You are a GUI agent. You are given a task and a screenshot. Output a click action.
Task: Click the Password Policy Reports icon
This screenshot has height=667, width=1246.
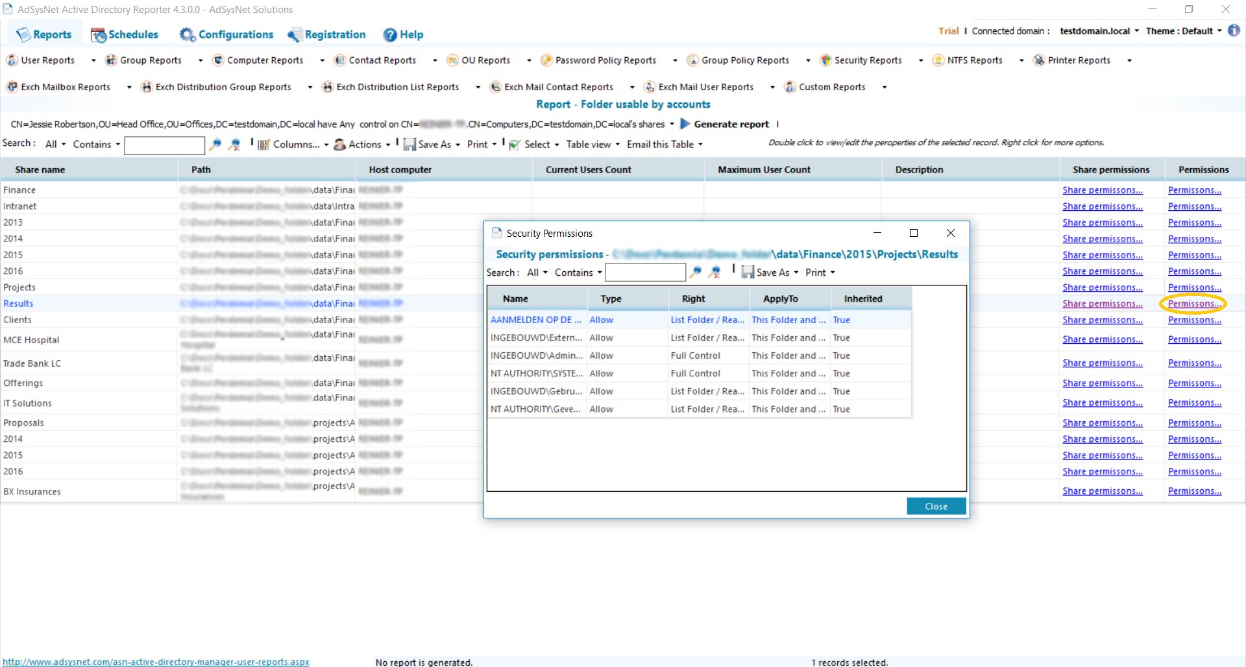(546, 60)
